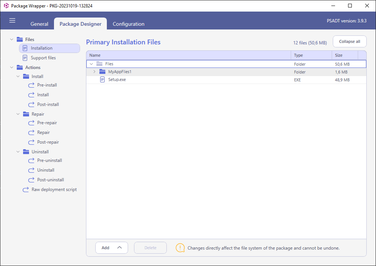The image size is (376, 266).
Task: Click the PSADT version: 3.9.3 label
Action: coord(347,21)
